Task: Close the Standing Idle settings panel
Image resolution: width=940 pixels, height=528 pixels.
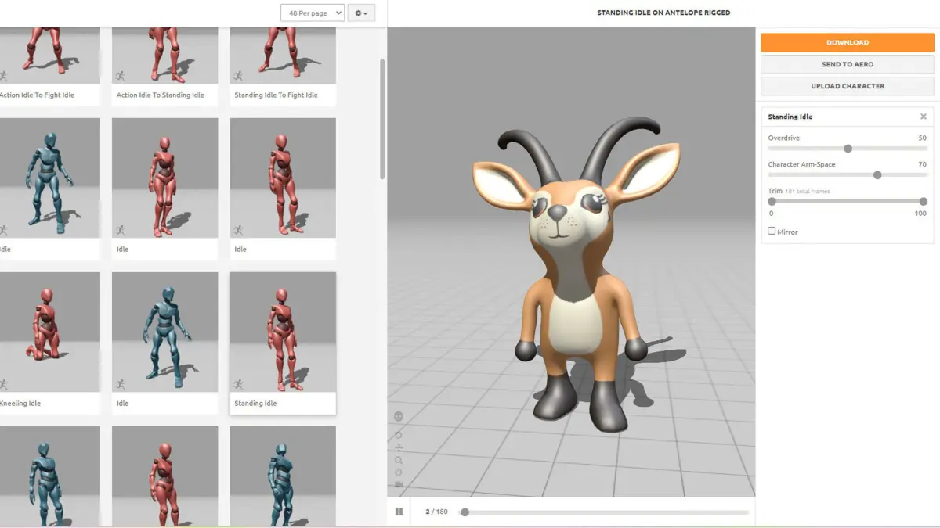Action: click(923, 117)
